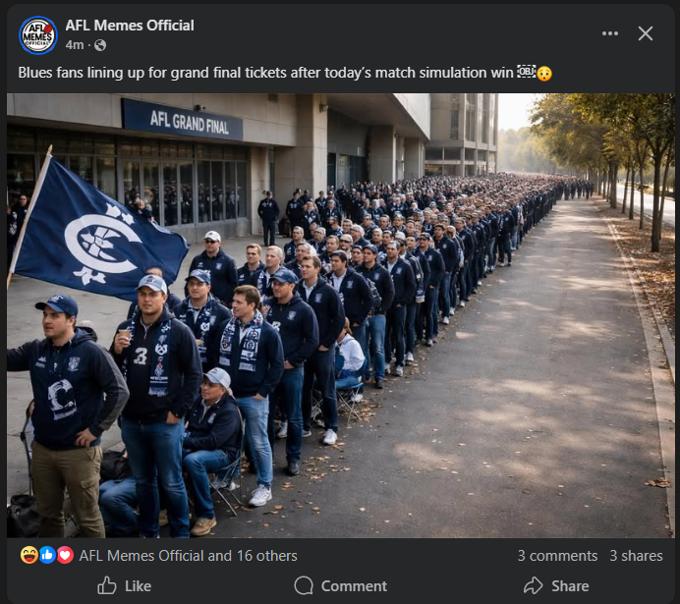680x604 pixels.
Task: Toggle Like on this post
Action: click(125, 585)
